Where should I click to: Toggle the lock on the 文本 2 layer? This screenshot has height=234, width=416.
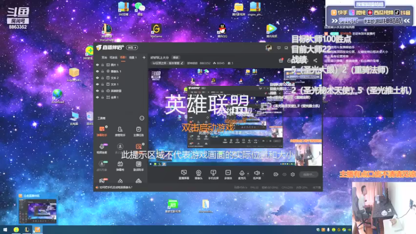click(102, 77)
